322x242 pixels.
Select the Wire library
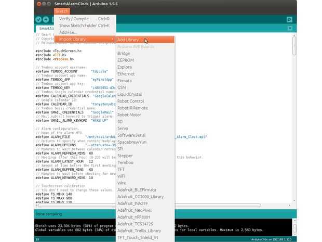coord(145,183)
